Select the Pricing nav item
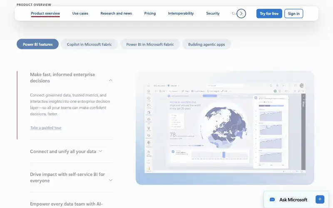The image size is (333, 208). coord(150,13)
